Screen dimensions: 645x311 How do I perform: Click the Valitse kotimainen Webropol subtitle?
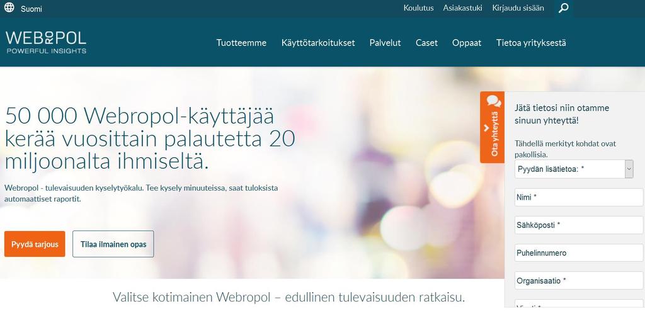click(288, 297)
